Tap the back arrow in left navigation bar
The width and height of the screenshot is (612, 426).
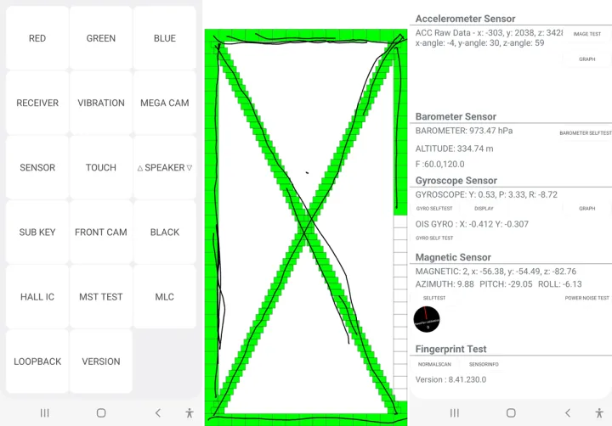[x=158, y=412]
